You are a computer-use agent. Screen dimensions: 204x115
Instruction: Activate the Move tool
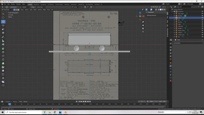[x=3, y=22]
